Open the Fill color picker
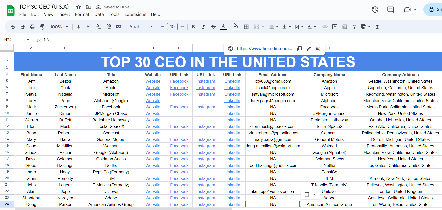Image resolution: width=442 pixels, height=210 pixels. tap(236, 27)
